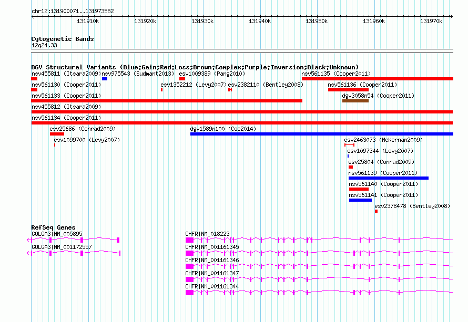Click the esv2463073 red interval marker
The height and width of the screenshot is (322, 468).
coord(349,145)
